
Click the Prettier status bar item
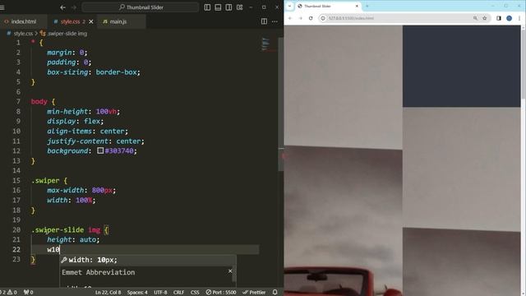coord(254,293)
